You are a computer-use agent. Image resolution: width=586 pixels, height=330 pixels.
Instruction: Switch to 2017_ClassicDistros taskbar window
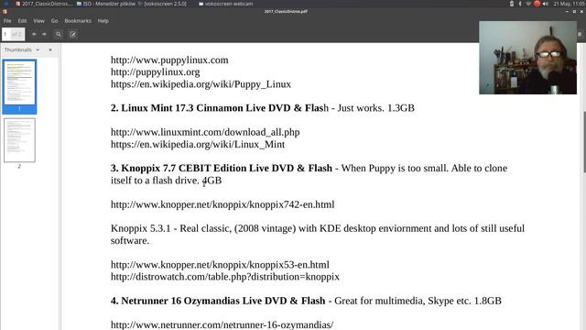point(44,4)
